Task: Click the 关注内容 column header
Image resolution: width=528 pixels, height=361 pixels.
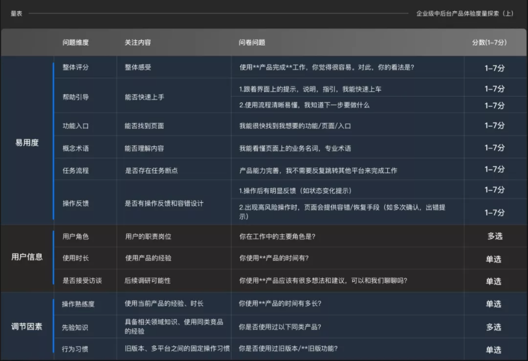Action: coord(138,43)
